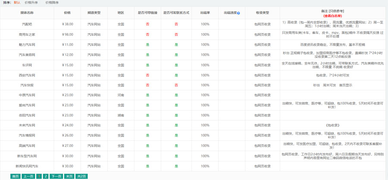Open the 查看白名单 whitelist link
Screen dimensions: 388x180
pos(332,15)
